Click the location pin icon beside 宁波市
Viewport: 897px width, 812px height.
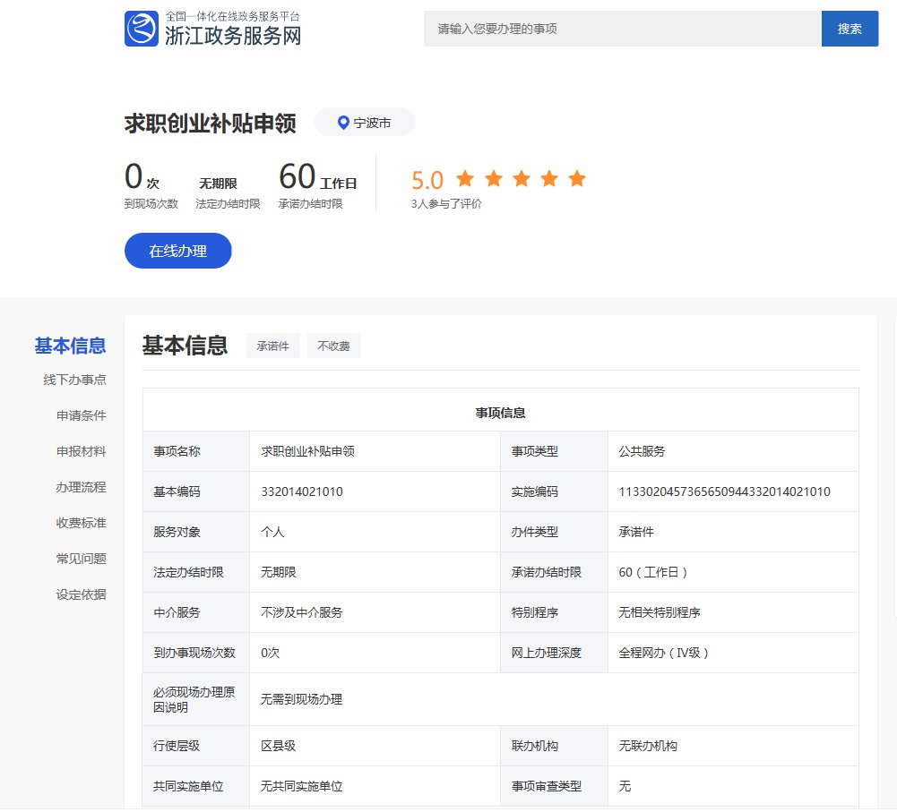[x=342, y=123]
